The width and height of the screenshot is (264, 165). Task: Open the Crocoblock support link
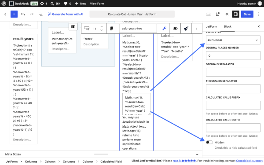click(249, 161)
